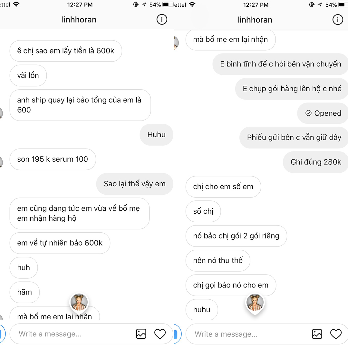Tap the heart icon in the right chat
The image size is (348, 348).
(336, 334)
